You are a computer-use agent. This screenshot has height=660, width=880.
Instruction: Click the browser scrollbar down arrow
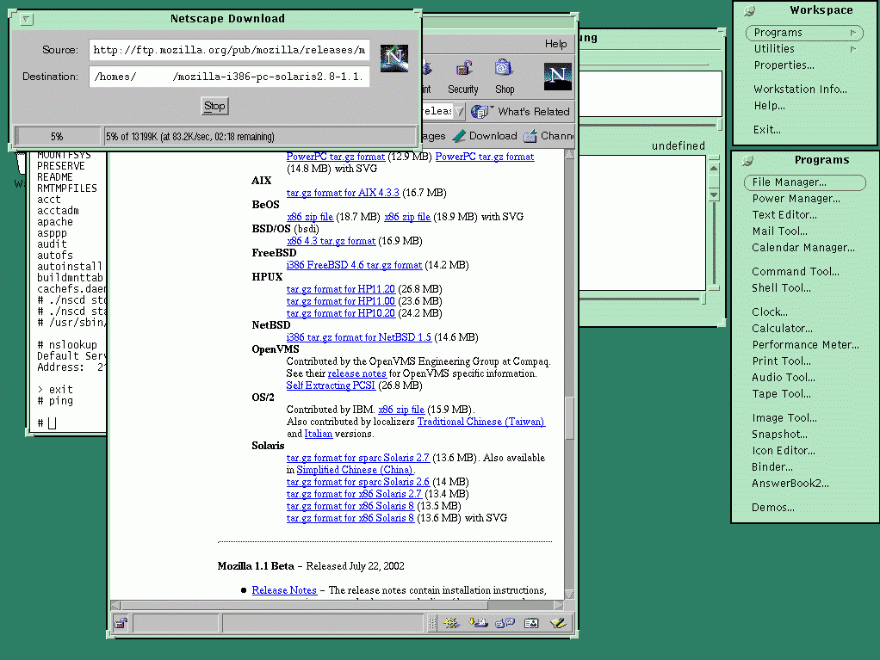point(569,595)
